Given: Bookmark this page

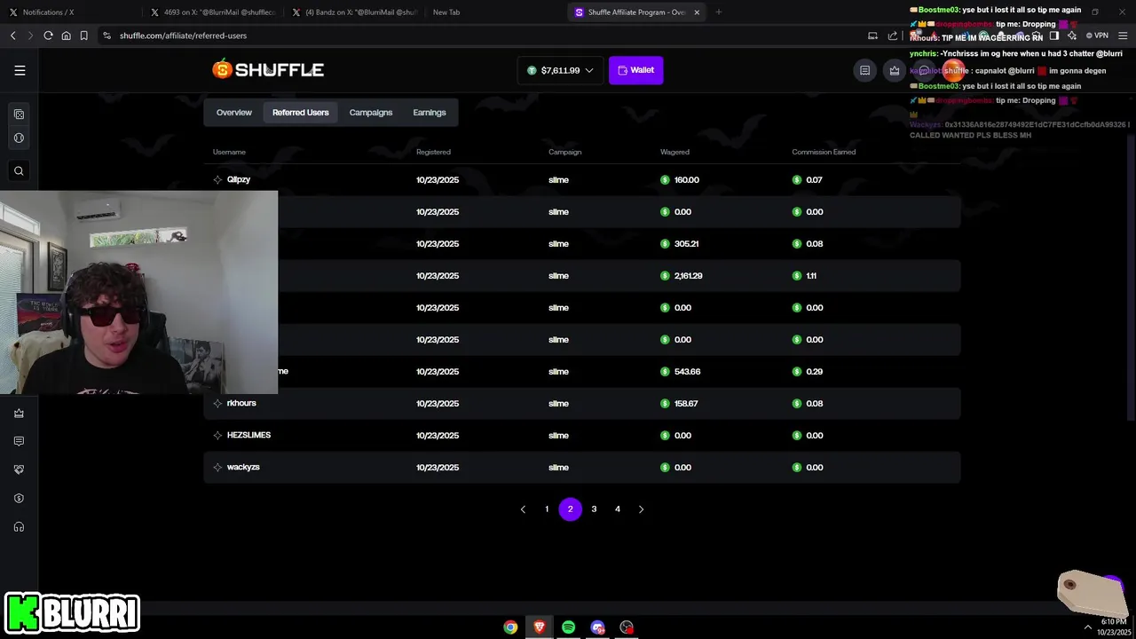Looking at the screenshot, I should point(83,35).
